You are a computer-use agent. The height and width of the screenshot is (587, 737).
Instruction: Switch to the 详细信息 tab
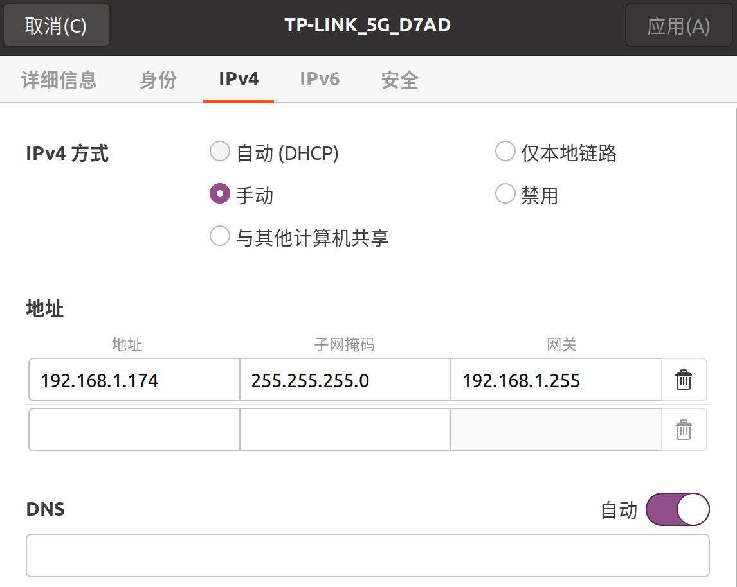click(x=59, y=80)
